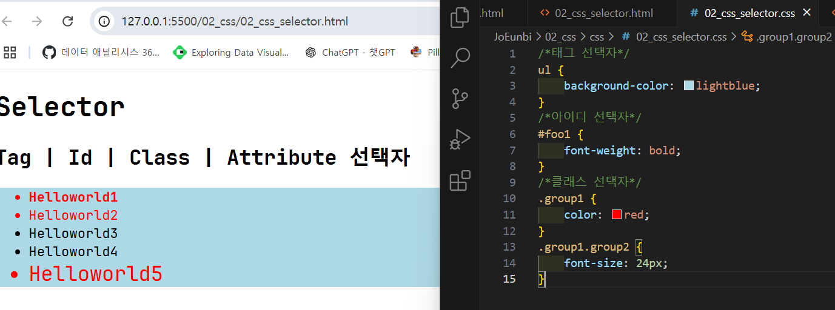Open the browser apps grid icon
Screen dimensions: 835x310
[x=10, y=53]
